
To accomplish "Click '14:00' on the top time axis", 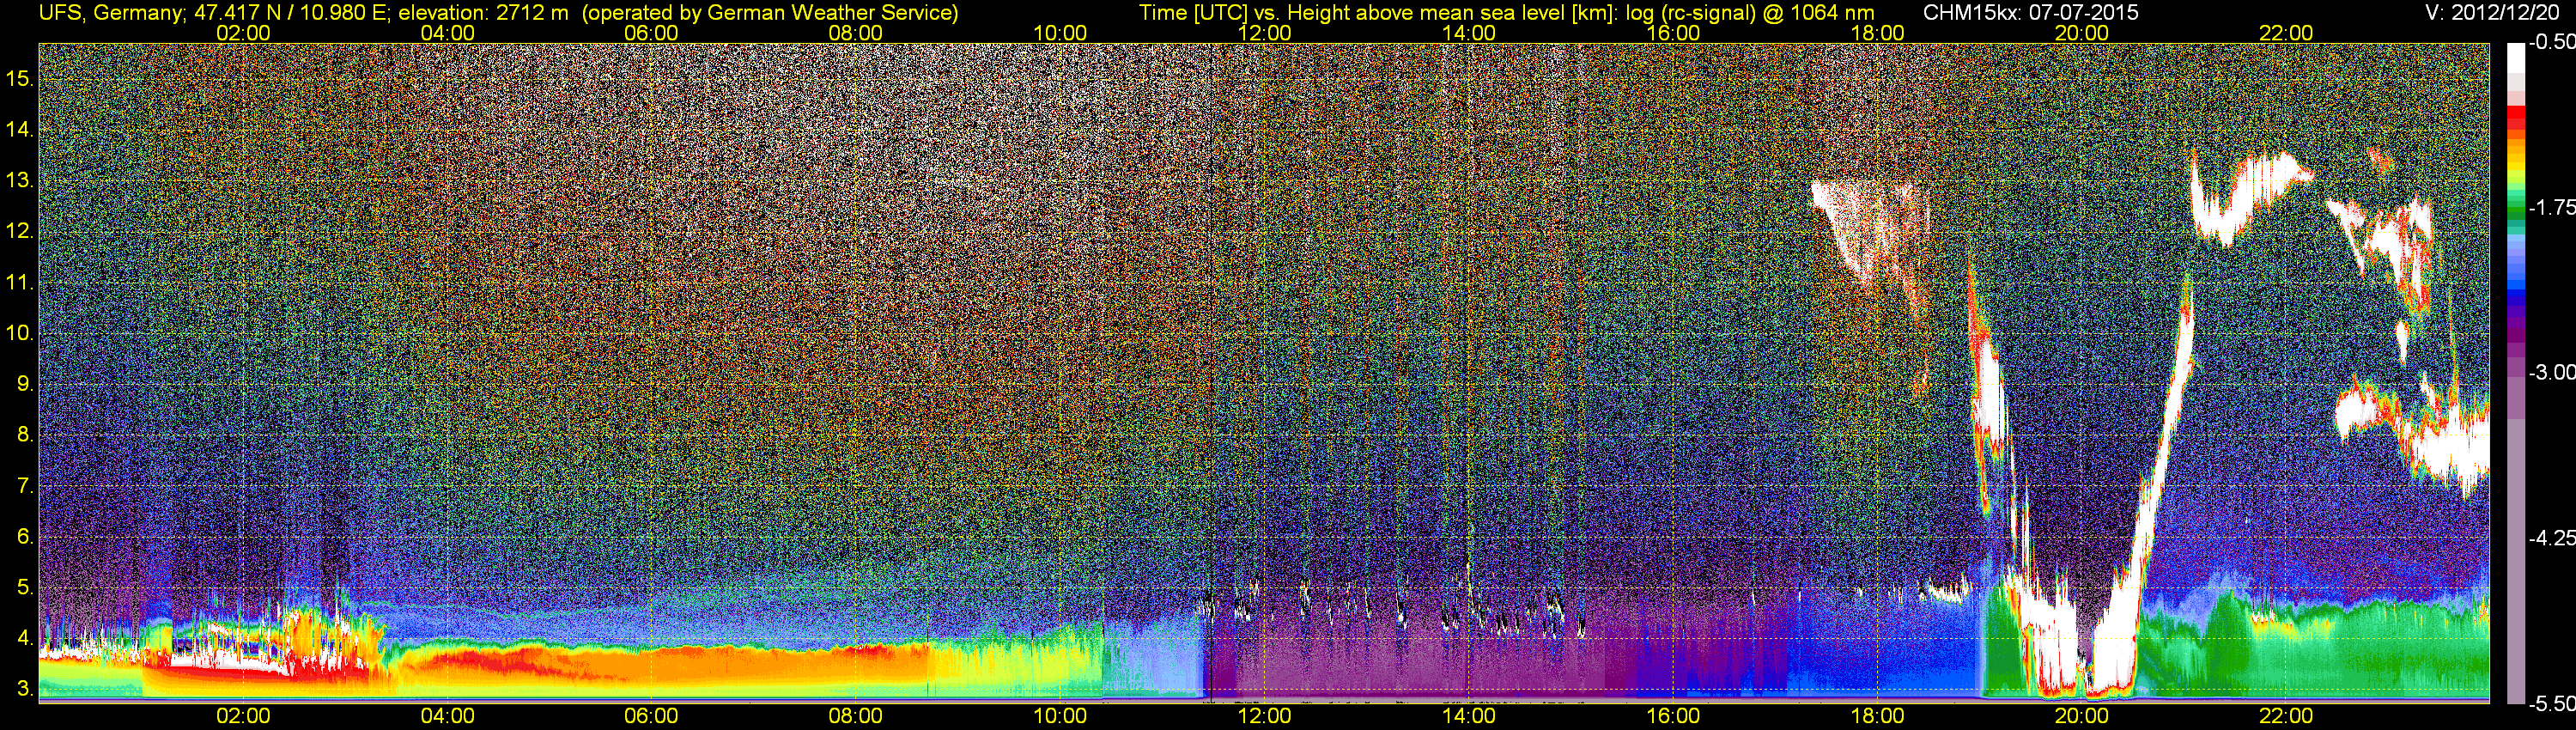I will tap(1469, 33).
